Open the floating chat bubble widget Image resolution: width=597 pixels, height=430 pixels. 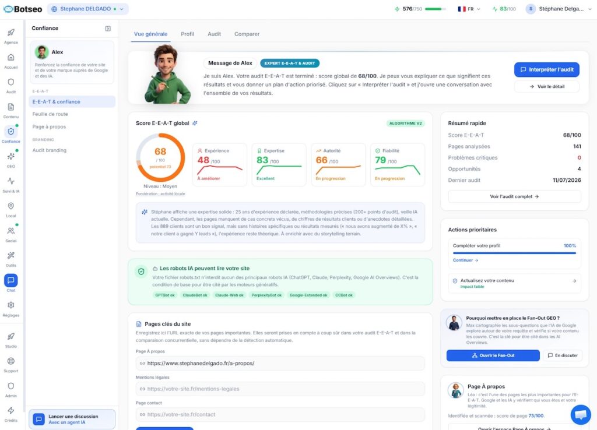(581, 414)
